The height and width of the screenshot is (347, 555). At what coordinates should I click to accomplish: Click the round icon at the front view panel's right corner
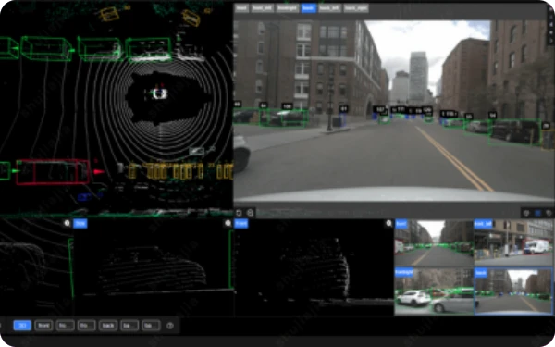tap(388, 223)
